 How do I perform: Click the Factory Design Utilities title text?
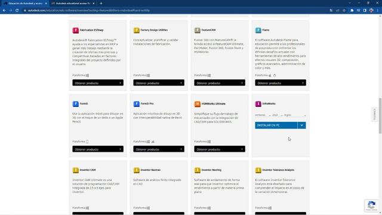pyautogui.click(x=154, y=30)
